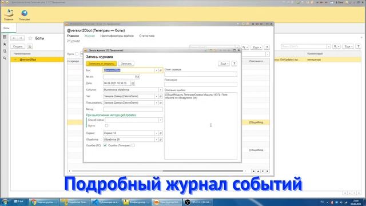Switch to the Главное tab of the bot window
This screenshot has height=206, width=366.
73,36
